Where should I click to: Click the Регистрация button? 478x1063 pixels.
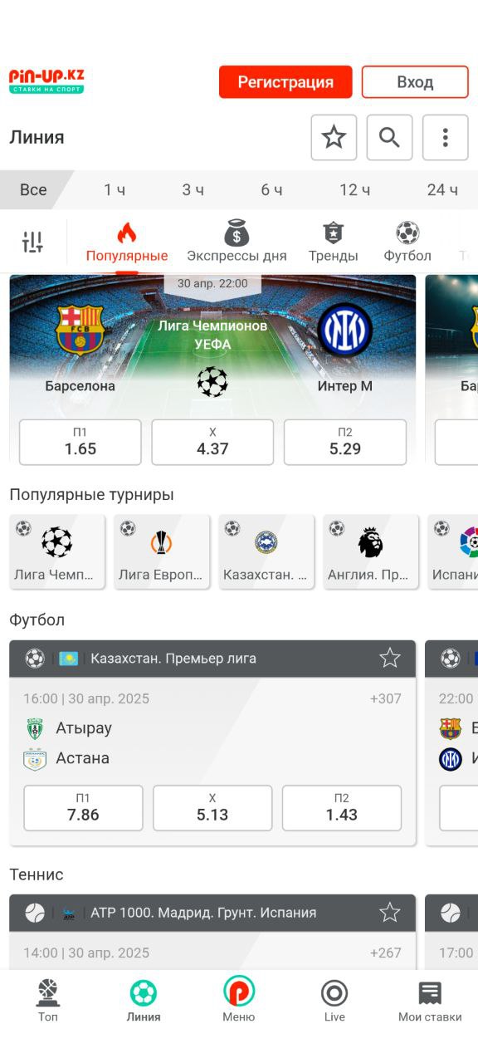coord(285,82)
